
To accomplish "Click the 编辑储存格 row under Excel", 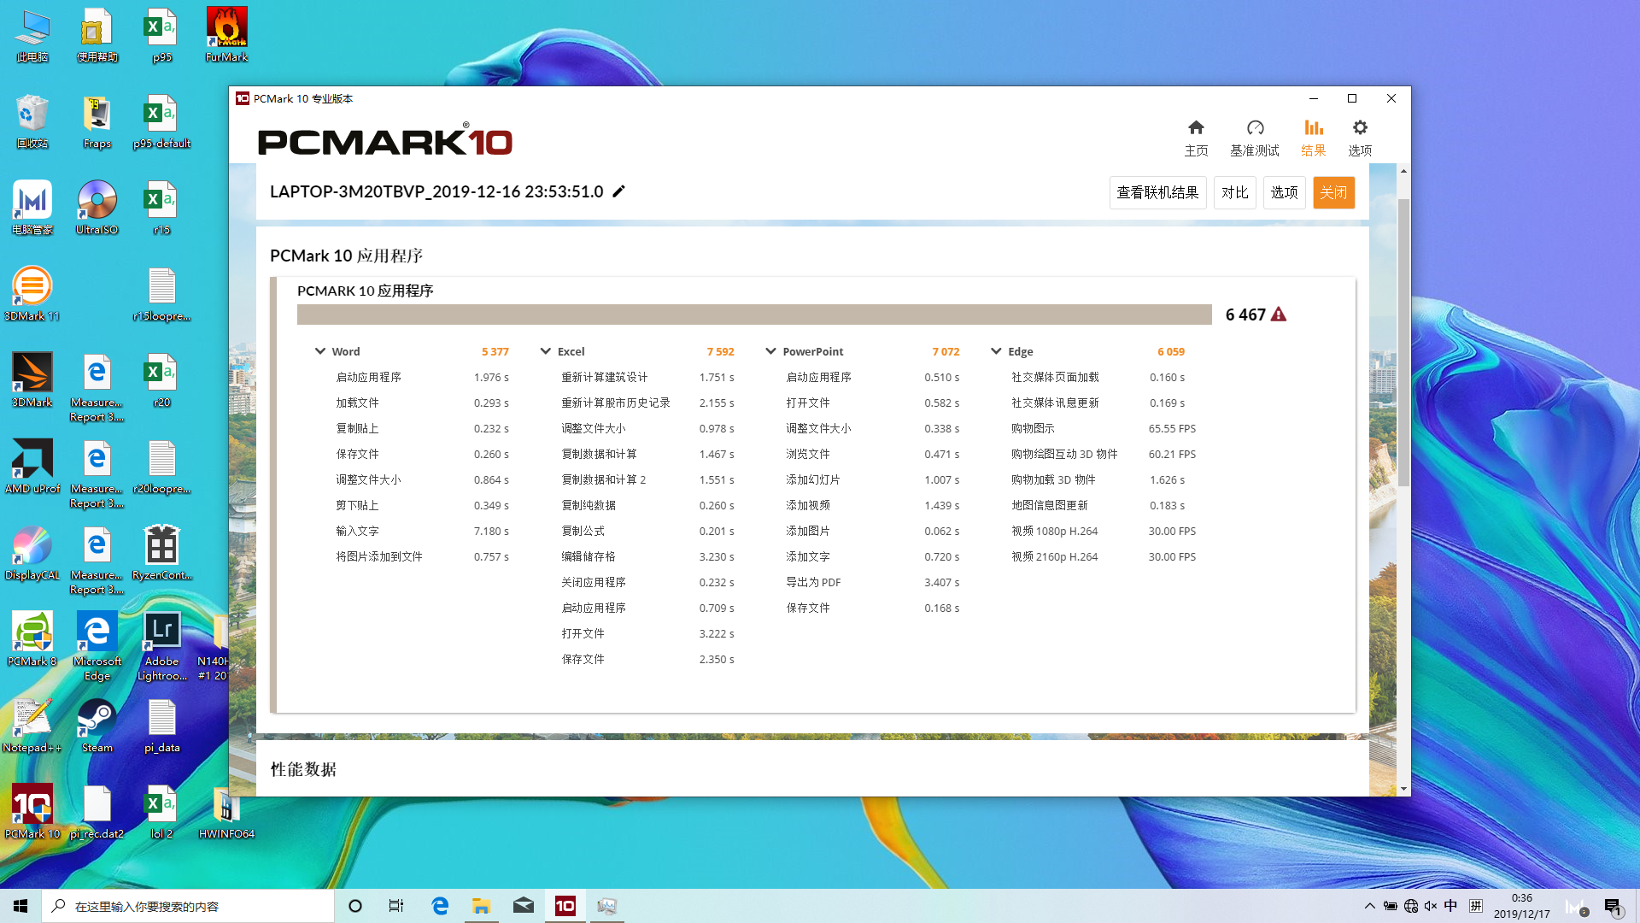I will pyautogui.click(x=647, y=556).
